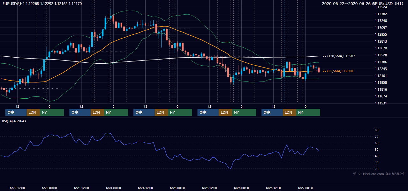408x191 pixels.
Task: Pick price axis value 1.11674
Action: (381, 96)
